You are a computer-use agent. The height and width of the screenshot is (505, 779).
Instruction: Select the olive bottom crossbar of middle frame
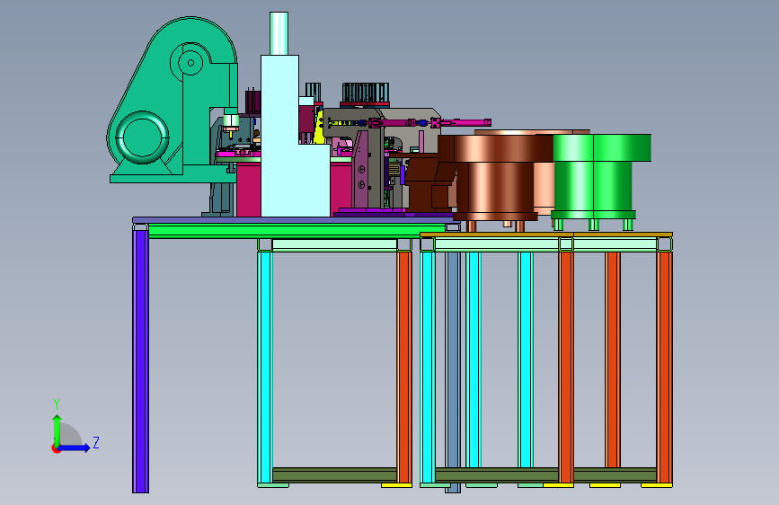pyautogui.click(x=334, y=474)
